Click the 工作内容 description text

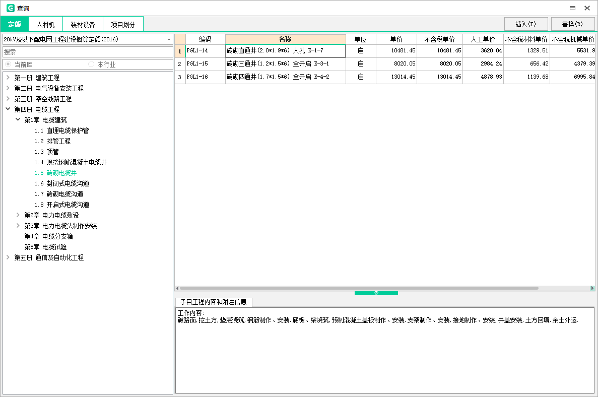coord(378,317)
